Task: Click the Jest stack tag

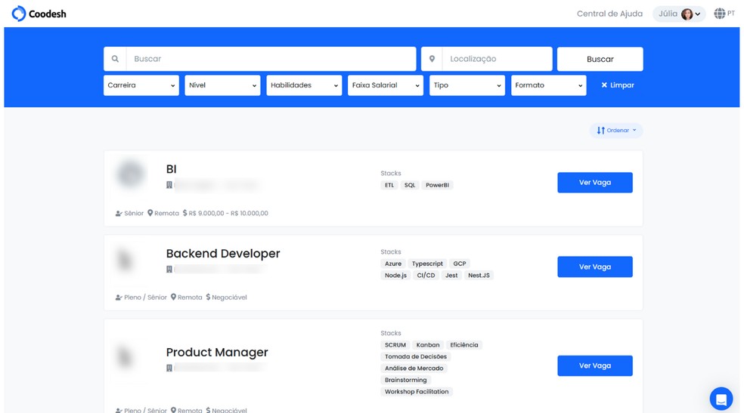Action: click(x=451, y=275)
